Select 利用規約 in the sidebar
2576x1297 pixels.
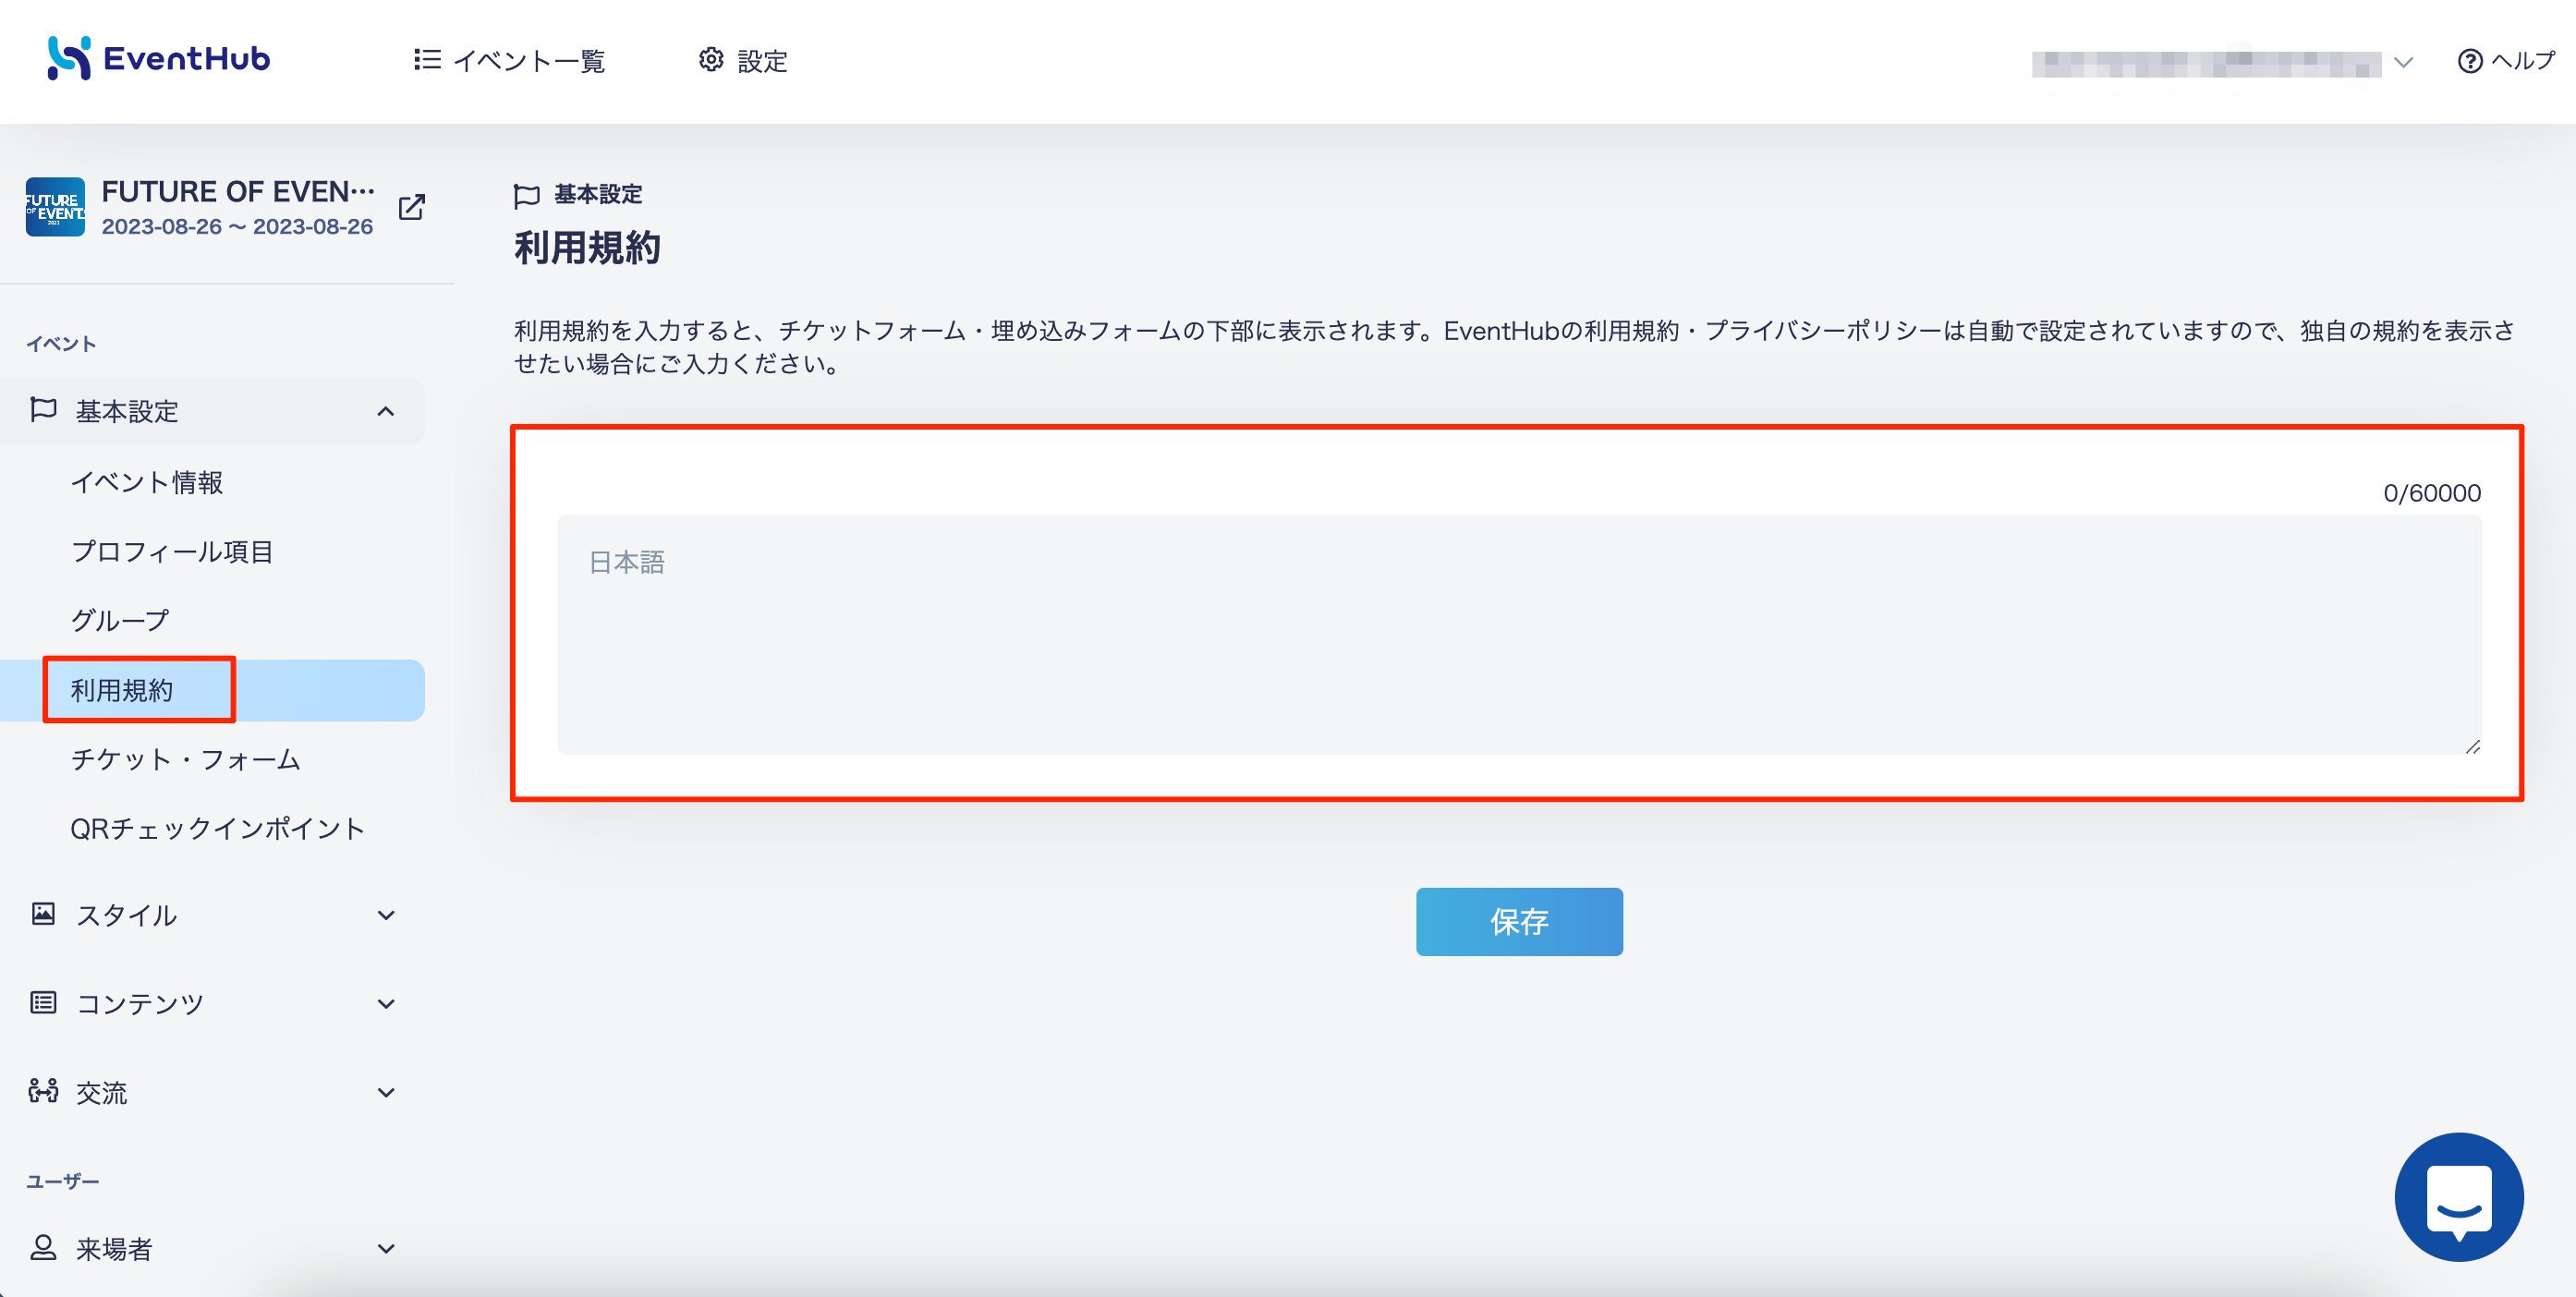(212, 690)
